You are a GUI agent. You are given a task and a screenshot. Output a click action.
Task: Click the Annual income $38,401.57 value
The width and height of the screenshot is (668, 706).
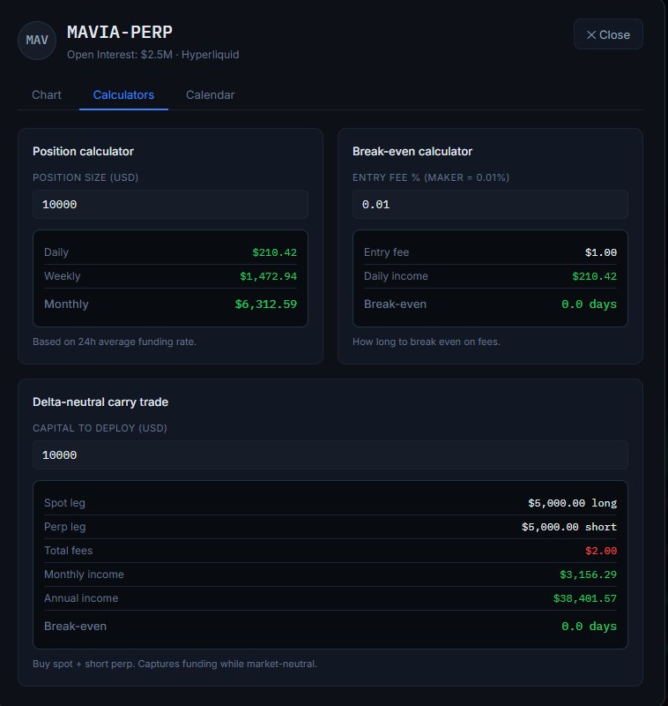click(x=585, y=598)
